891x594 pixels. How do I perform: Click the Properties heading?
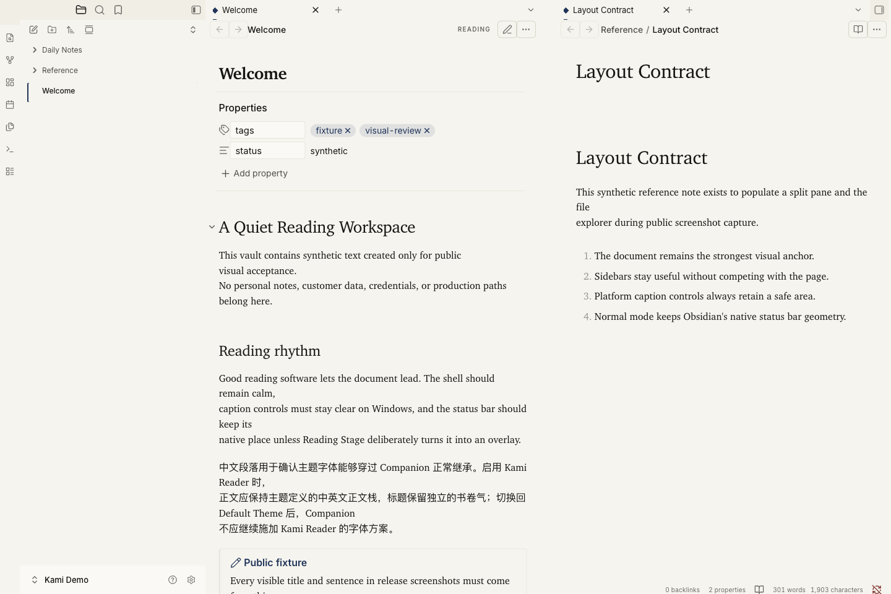coord(243,108)
